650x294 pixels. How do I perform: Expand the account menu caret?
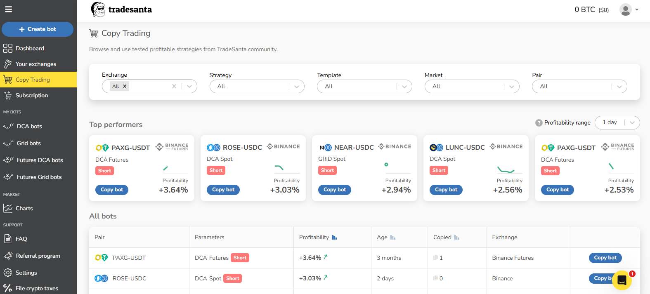(x=637, y=9)
